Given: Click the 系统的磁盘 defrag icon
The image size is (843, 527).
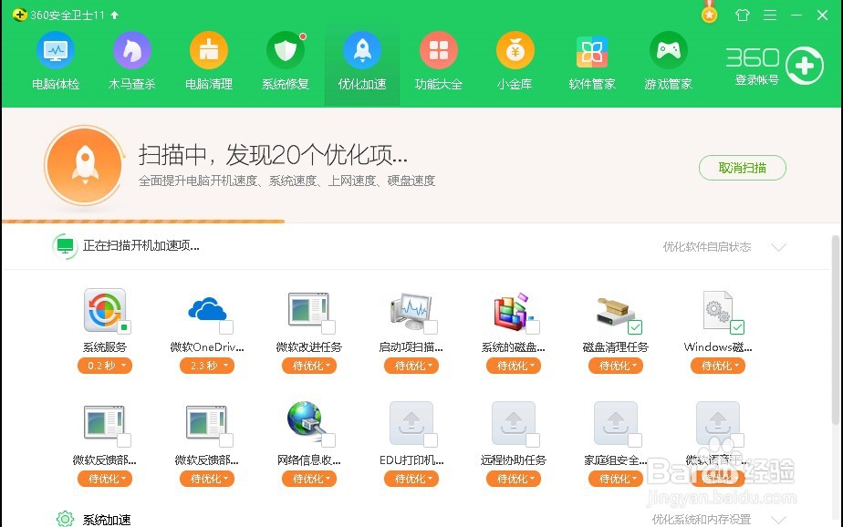Looking at the screenshot, I should [x=513, y=311].
